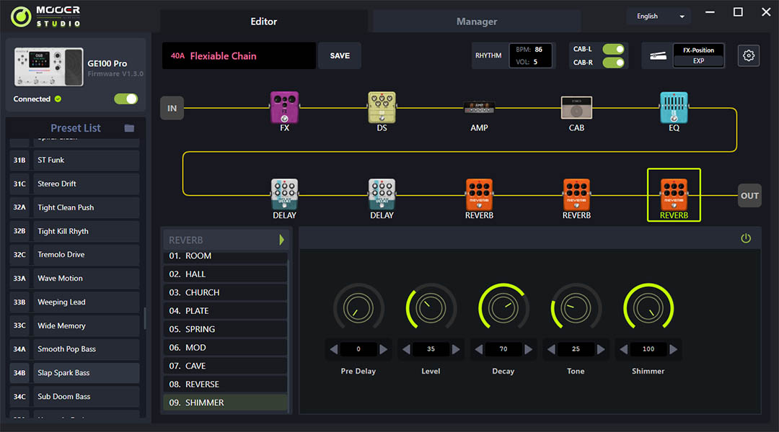Click the Mooer Studio logo

pos(45,17)
